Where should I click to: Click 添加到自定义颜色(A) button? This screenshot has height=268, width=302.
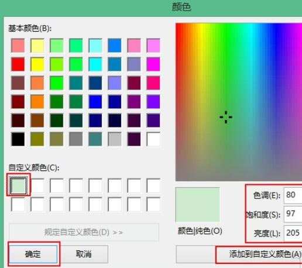(x=259, y=254)
